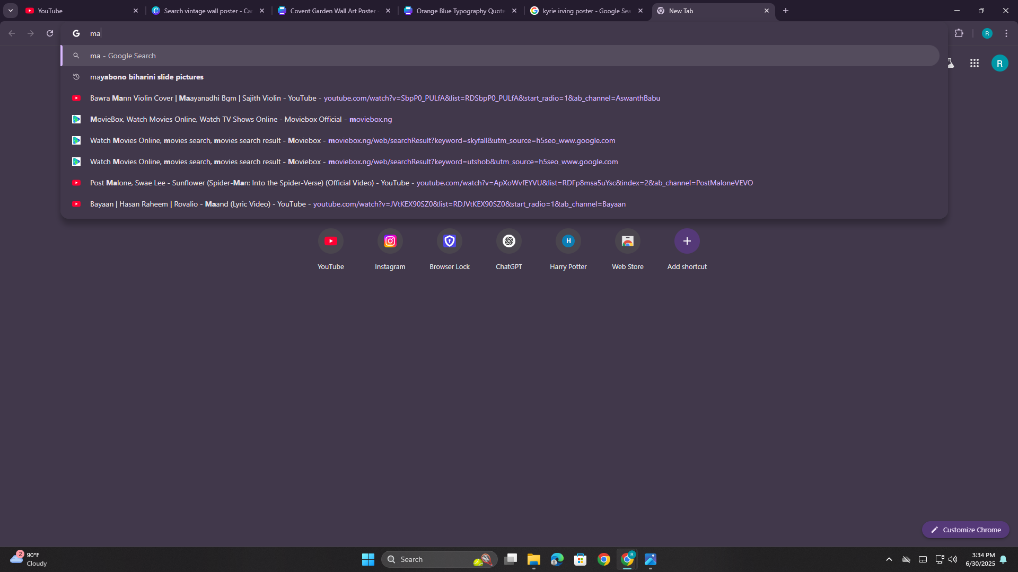The width and height of the screenshot is (1018, 572).
Task: Open Microsoft Store from taskbar
Action: (x=581, y=559)
